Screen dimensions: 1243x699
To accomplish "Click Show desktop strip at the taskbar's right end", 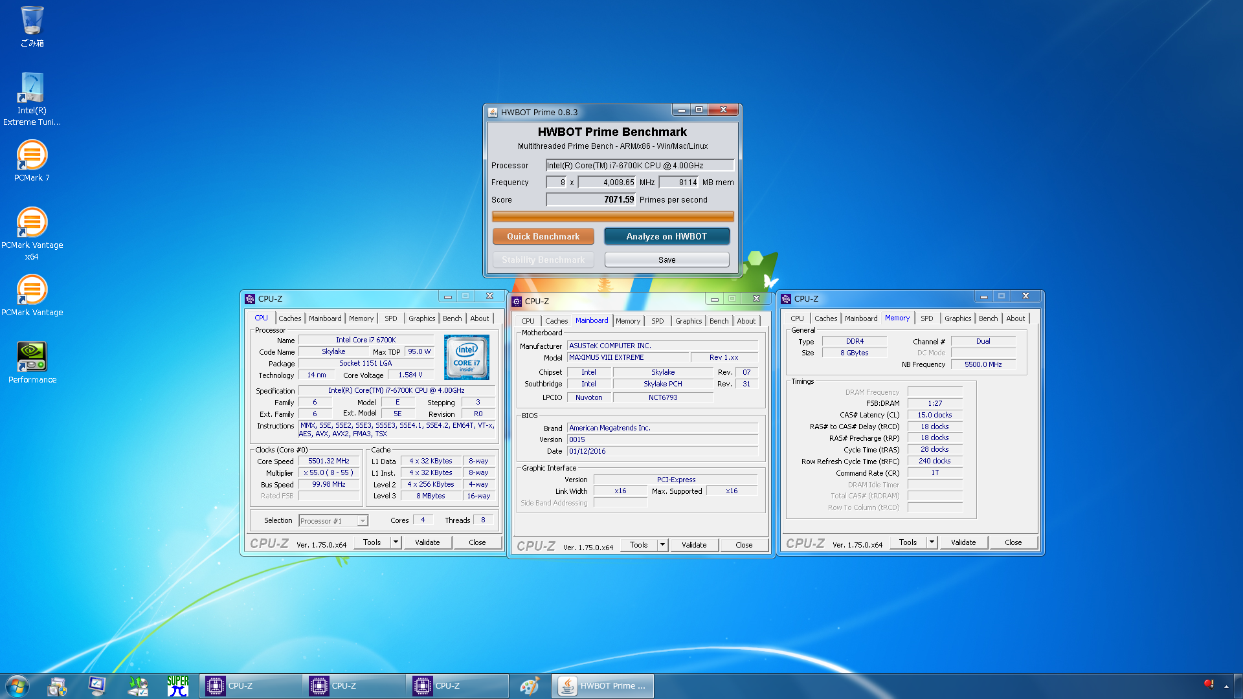I will [1238, 686].
